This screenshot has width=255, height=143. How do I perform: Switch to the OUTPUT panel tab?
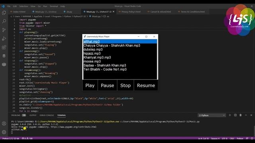coord(33,115)
